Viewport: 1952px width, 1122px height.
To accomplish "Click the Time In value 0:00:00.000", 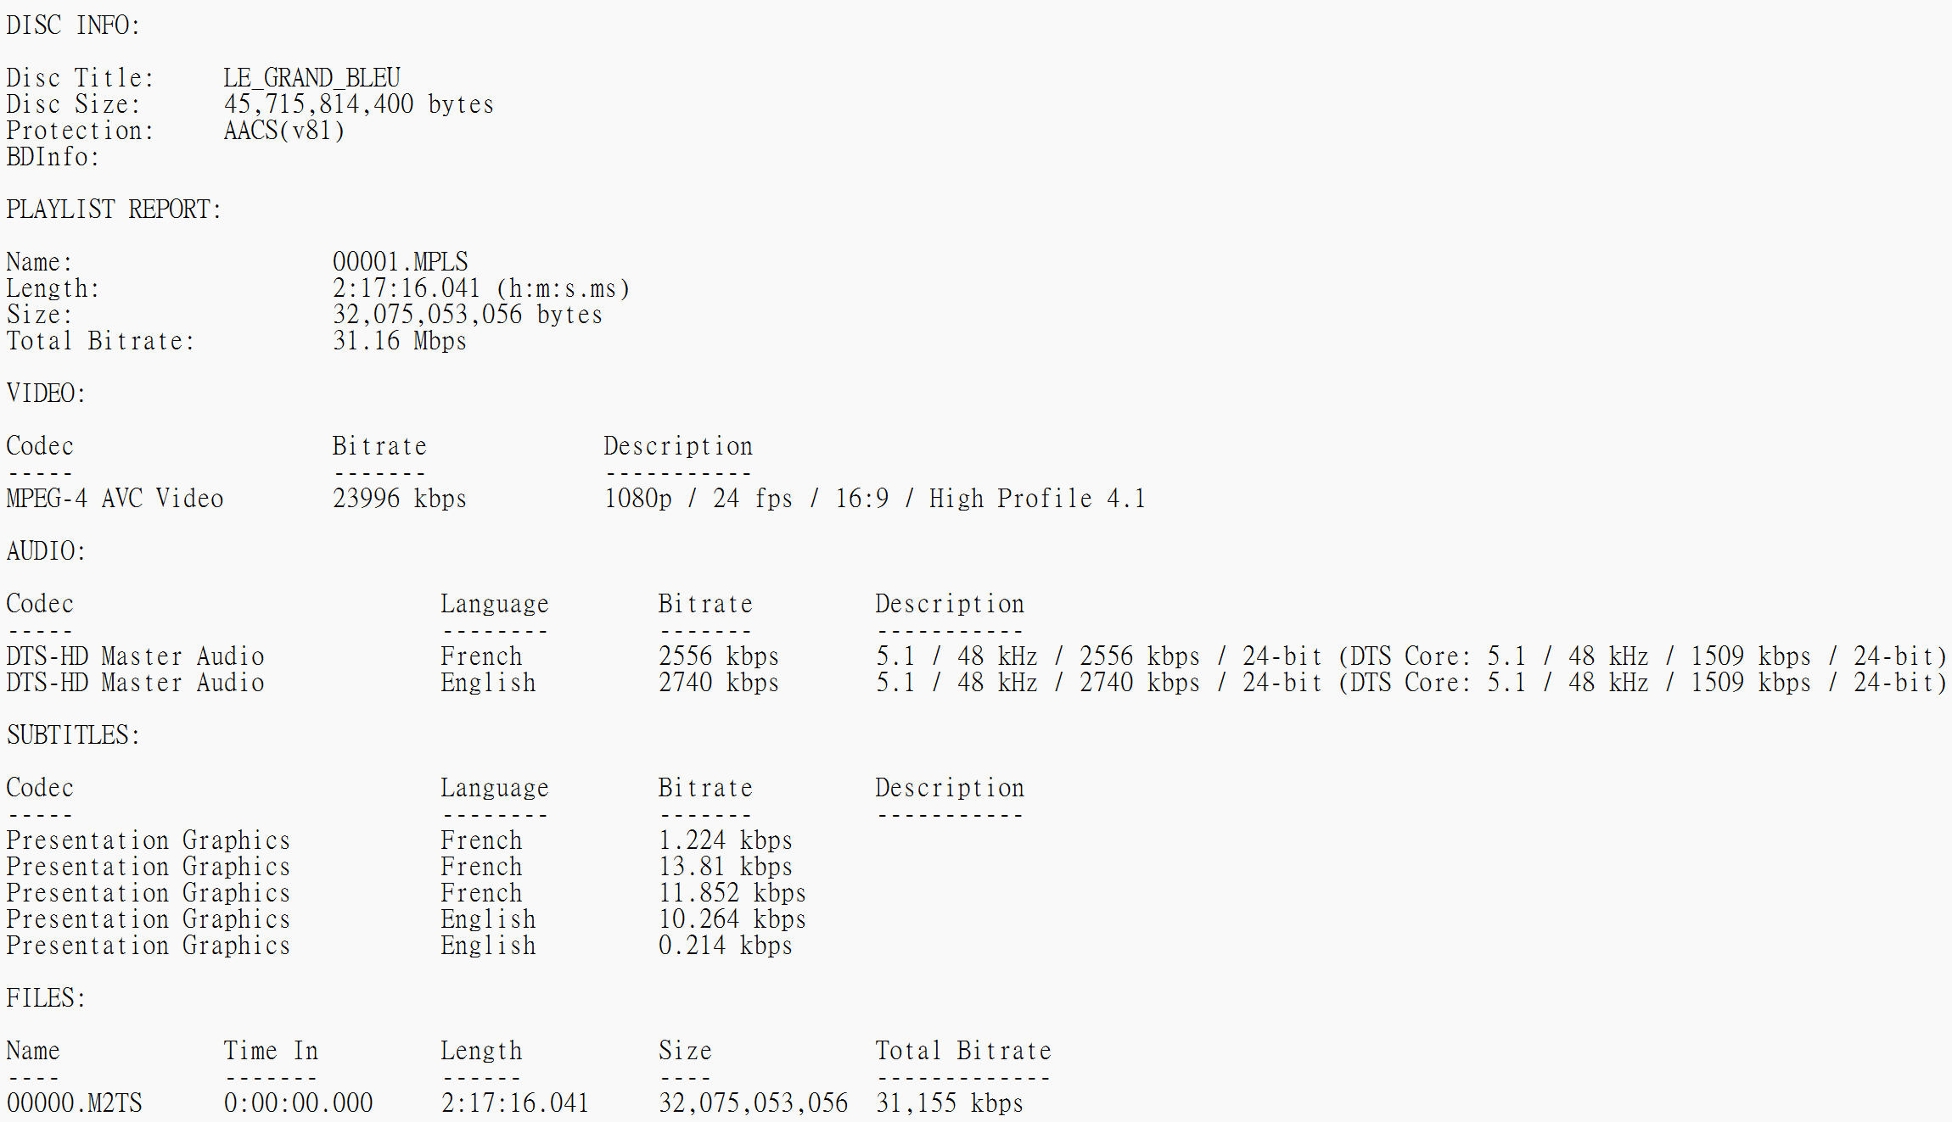I will tap(298, 1103).
